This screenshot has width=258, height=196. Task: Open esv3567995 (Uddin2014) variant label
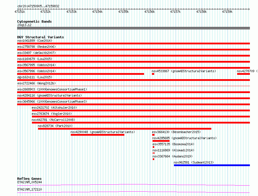click(37, 65)
